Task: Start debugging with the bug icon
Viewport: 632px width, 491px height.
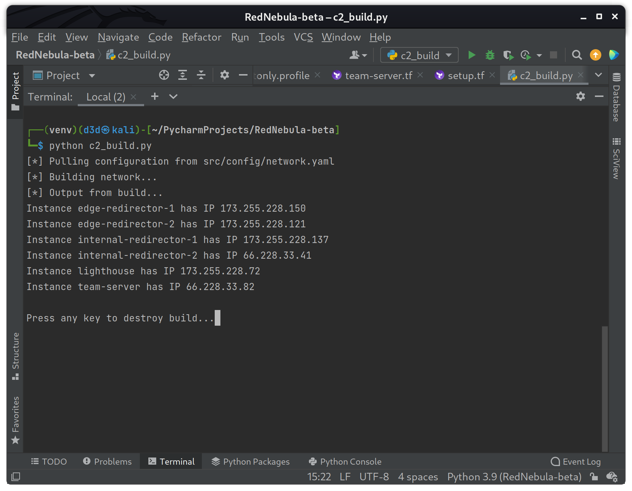Action: click(x=490, y=55)
